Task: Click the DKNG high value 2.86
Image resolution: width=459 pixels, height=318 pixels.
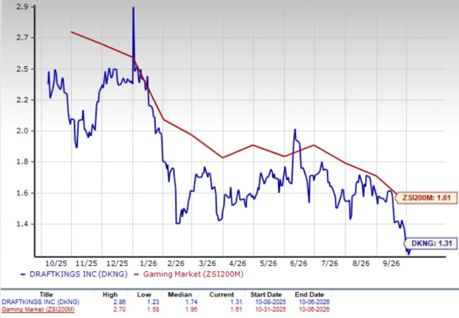Action: [119, 302]
